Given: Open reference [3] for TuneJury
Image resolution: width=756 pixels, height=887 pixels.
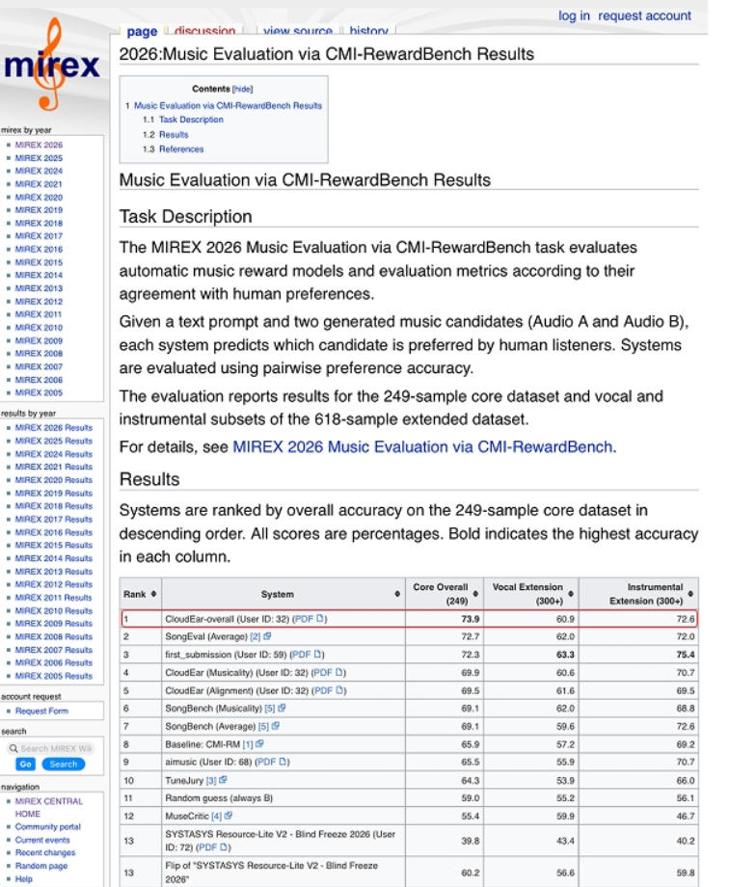Looking at the screenshot, I should point(211,780).
